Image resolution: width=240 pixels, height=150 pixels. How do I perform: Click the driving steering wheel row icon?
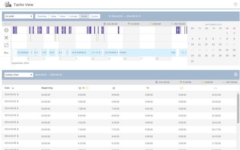6,30
